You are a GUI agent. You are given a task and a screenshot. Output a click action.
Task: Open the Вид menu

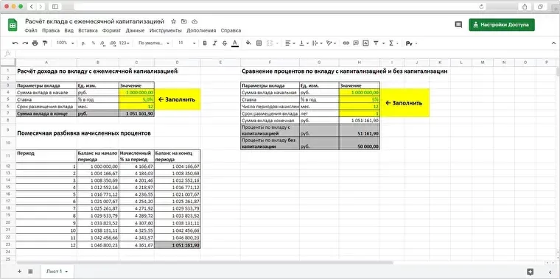(x=69, y=31)
